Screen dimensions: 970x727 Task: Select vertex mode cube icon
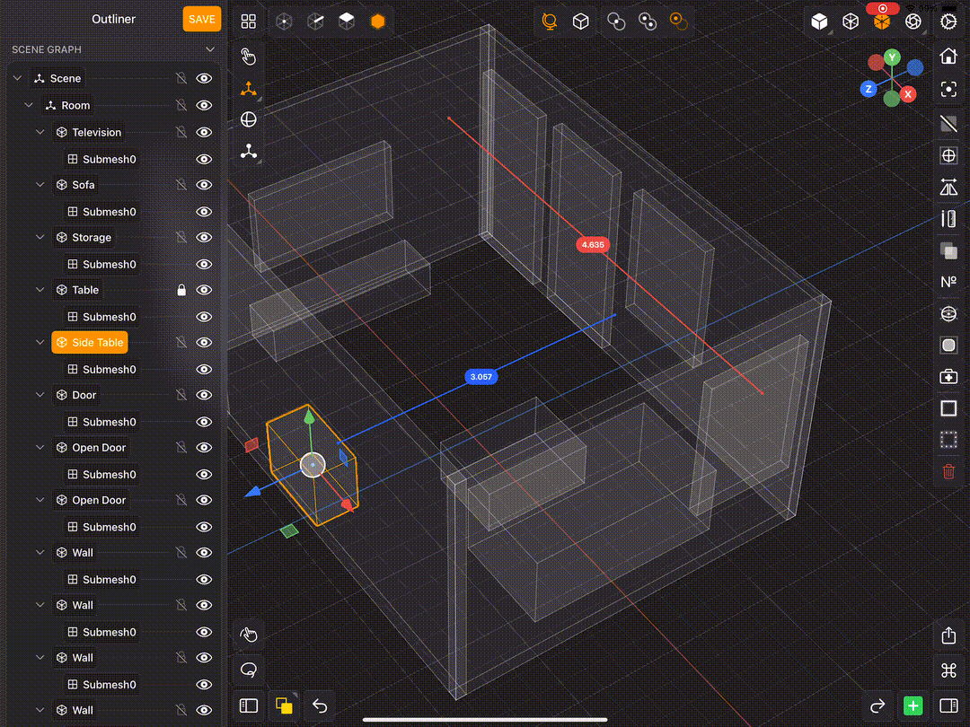coord(284,21)
